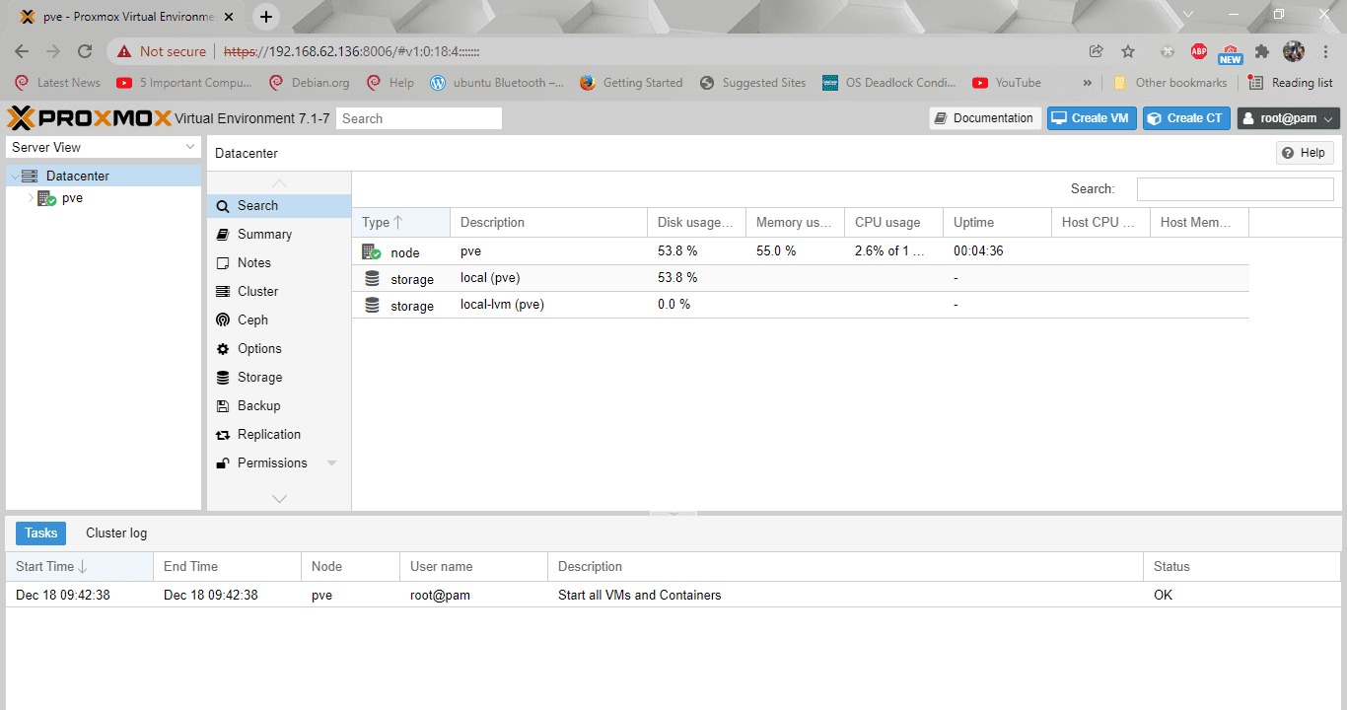Show more bookmarks with the chevron
The image size is (1347, 710).
(1088, 83)
